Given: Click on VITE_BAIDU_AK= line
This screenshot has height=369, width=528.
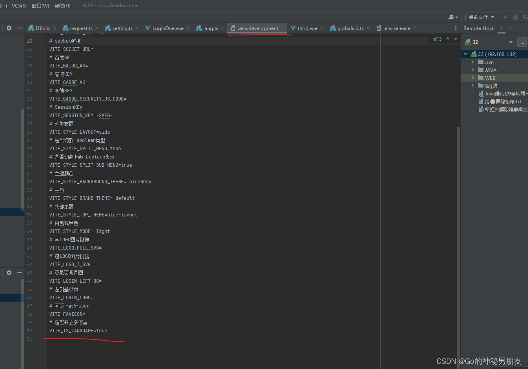Looking at the screenshot, I should pos(69,66).
